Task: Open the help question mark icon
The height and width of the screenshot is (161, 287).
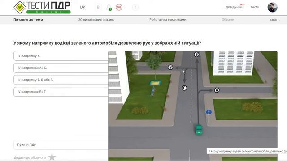Action: click(x=135, y=7)
